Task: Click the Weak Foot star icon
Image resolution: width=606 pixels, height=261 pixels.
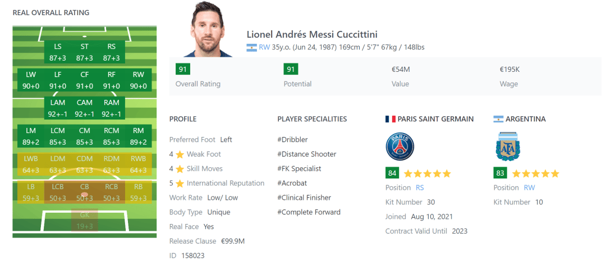Action: [x=180, y=154]
